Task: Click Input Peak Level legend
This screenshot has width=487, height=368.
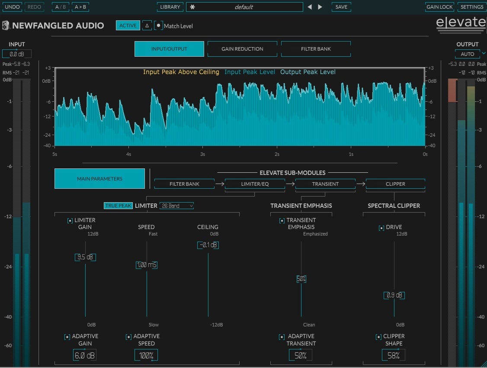Action: 250,72
